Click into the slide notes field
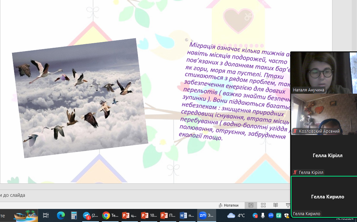The image size is (357, 222). coord(146,195)
